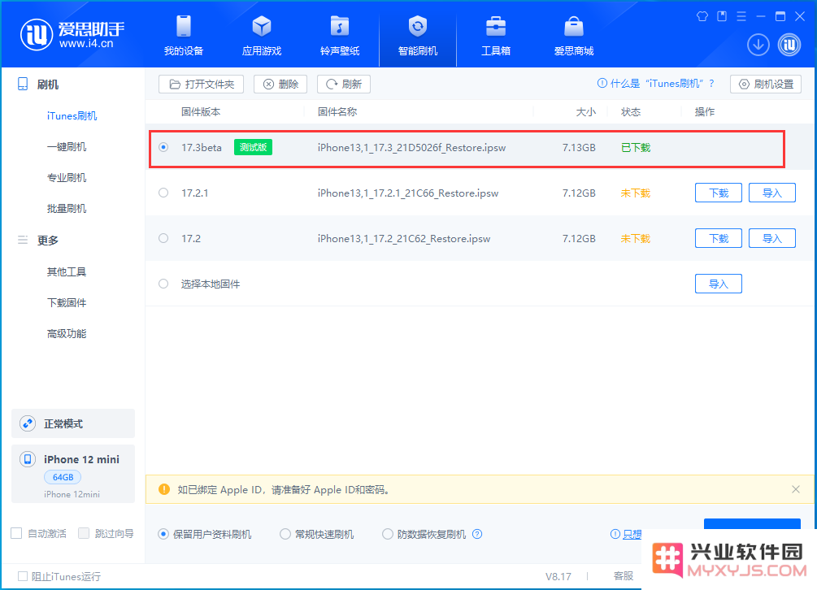Viewport: 817px width, 590px height.
Task: Download the 17.2 firmware
Action: 718,238
